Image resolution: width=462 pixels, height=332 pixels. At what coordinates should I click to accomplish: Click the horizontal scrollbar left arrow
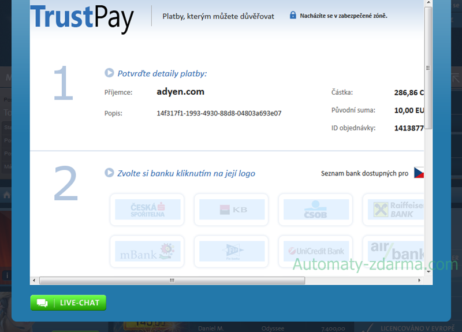coord(34,281)
